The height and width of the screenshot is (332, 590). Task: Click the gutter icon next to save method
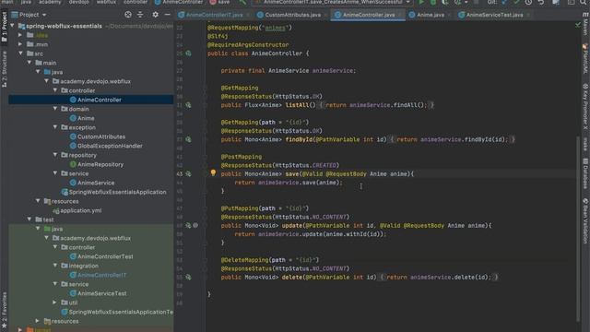188,174
